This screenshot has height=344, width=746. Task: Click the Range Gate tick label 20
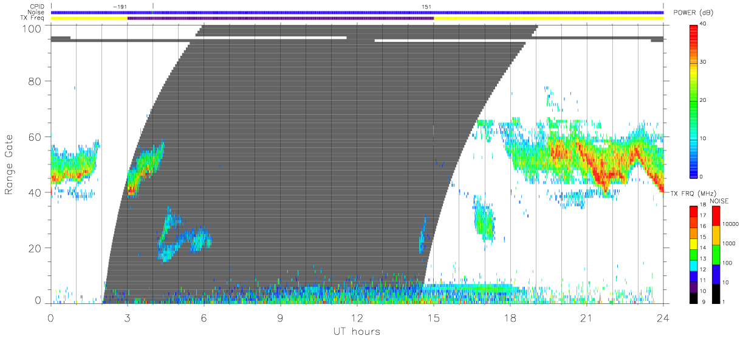[35, 248]
